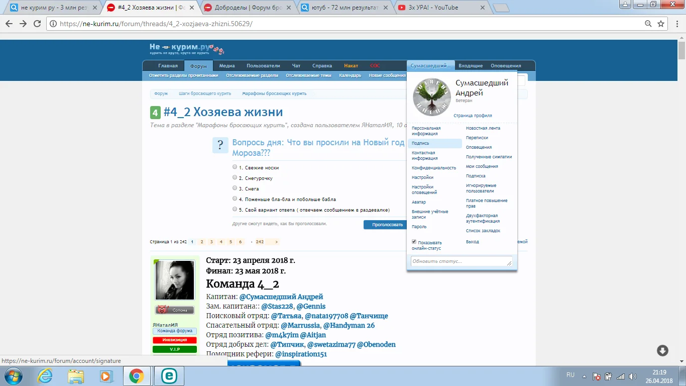
Task: Open the Главная navigation tab
Action: tap(168, 66)
